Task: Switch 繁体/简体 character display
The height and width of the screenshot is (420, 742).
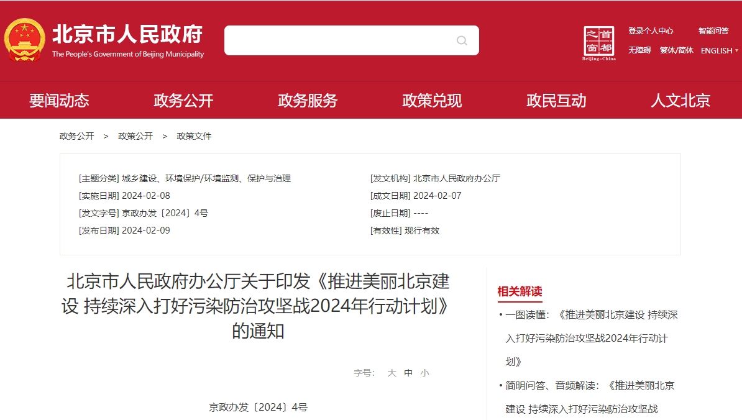Action: (x=677, y=50)
